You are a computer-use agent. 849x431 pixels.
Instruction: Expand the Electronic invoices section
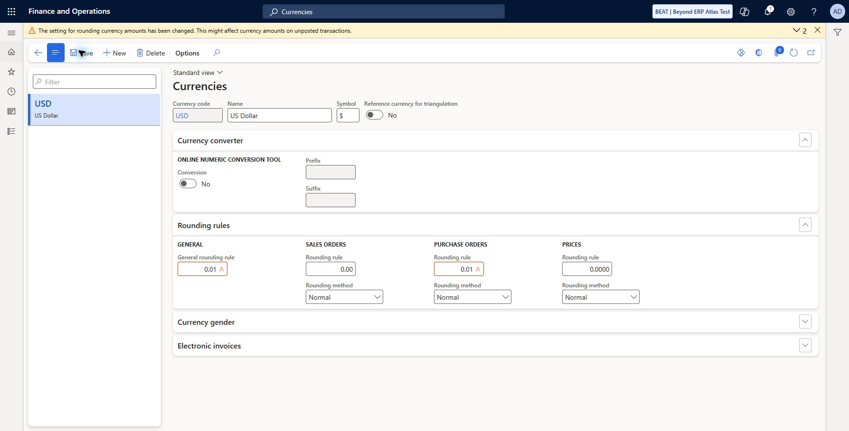(x=805, y=346)
